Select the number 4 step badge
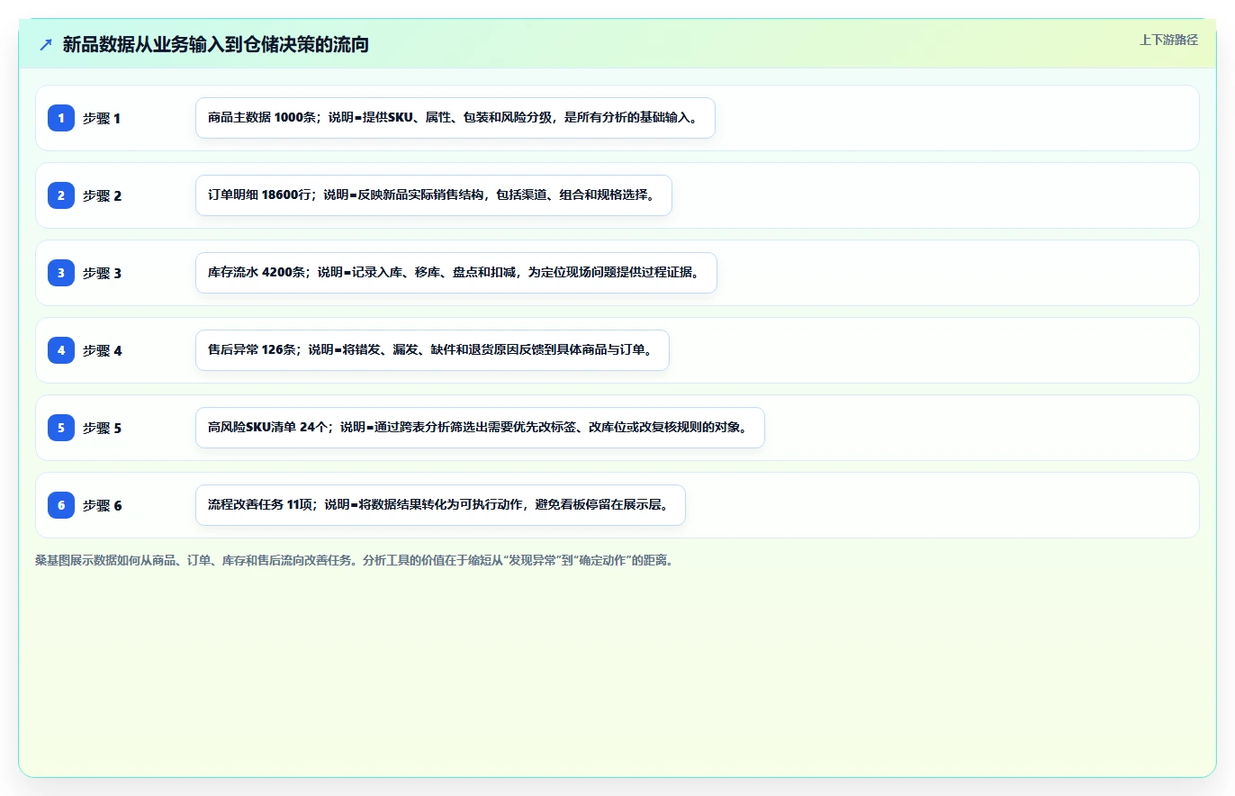The width and height of the screenshot is (1235, 796). click(x=61, y=350)
